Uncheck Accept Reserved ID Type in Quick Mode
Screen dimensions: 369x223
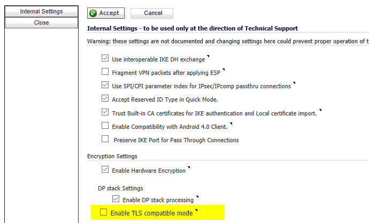pos(105,98)
